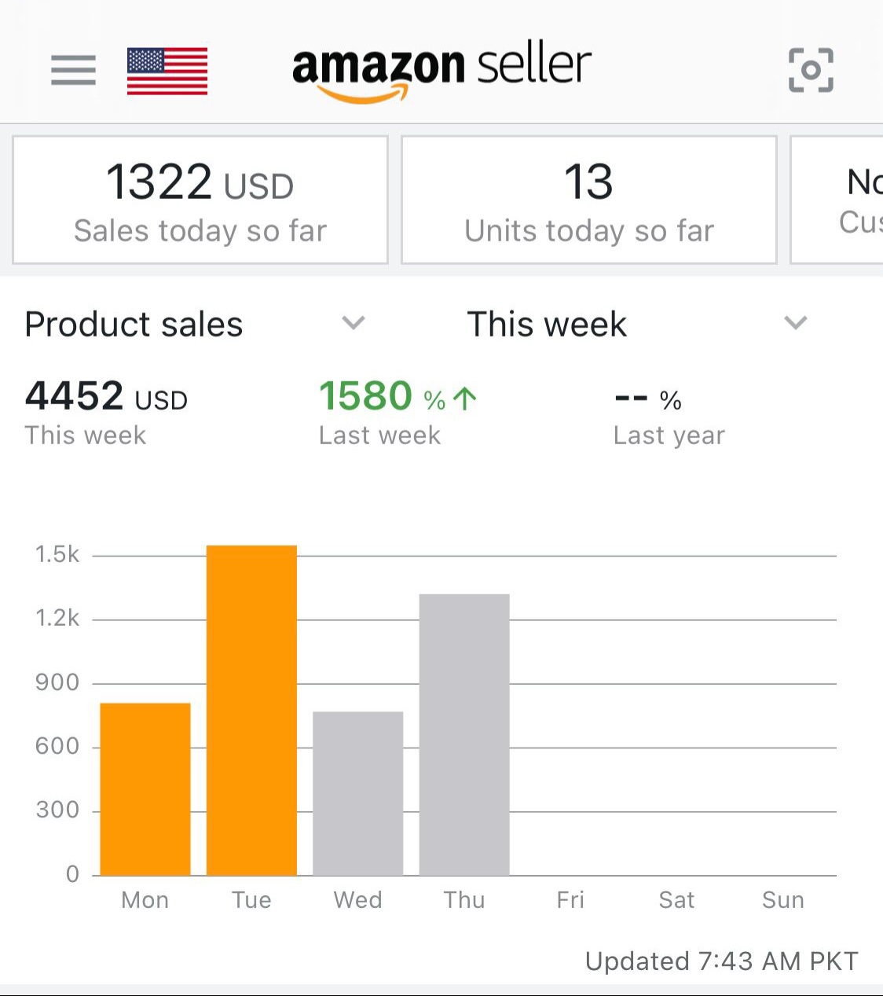Viewport: 883px width, 996px height.
Task: Select the Monday orange bar
Action: tap(145, 788)
